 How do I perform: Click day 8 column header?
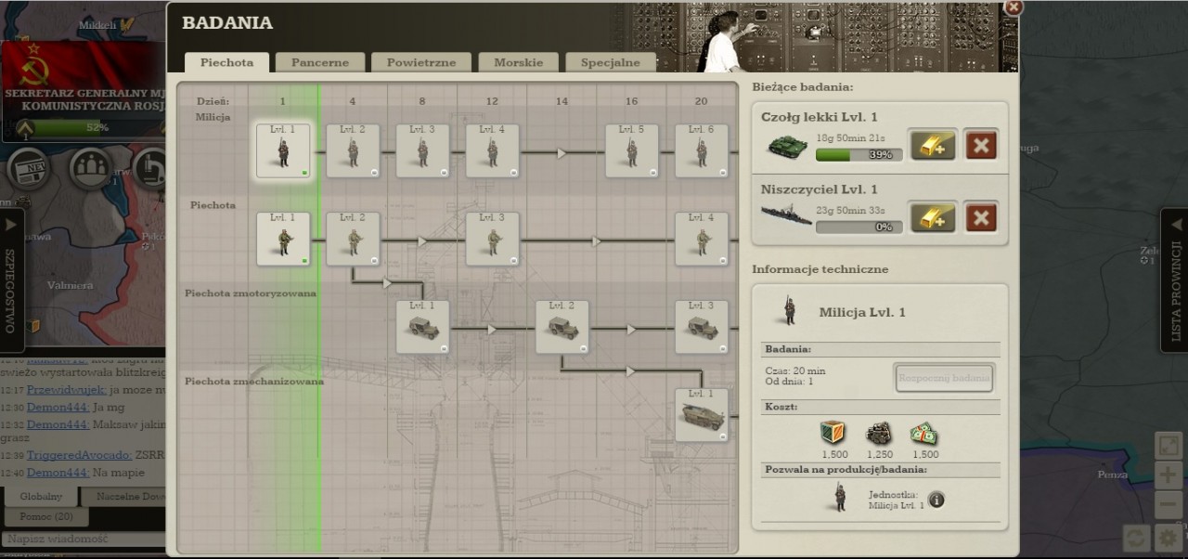422,101
